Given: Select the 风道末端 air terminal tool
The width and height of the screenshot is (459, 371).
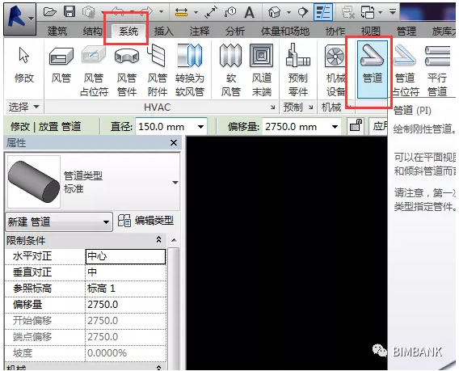Looking at the screenshot, I should coord(261,70).
